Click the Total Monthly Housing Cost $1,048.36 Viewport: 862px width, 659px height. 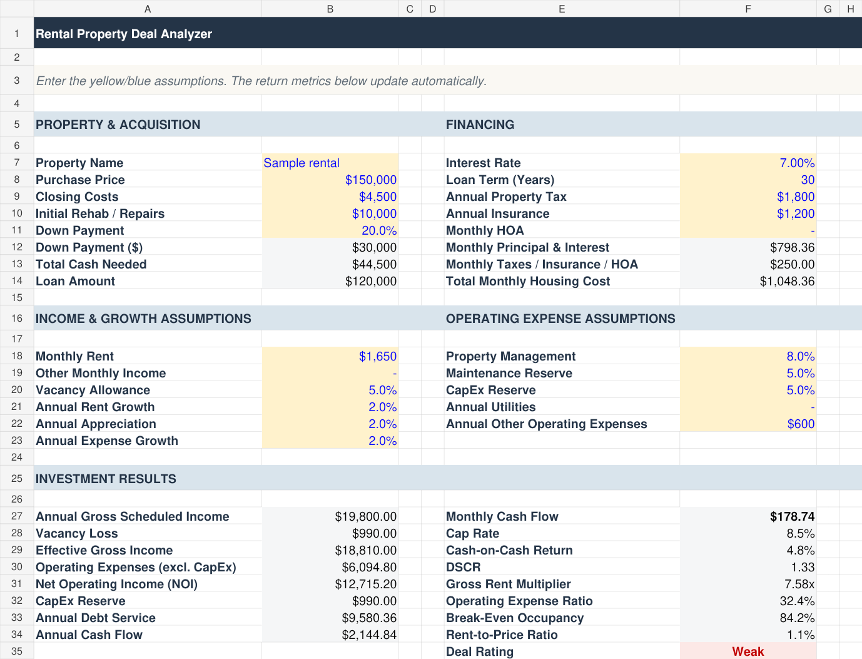(x=748, y=281)
